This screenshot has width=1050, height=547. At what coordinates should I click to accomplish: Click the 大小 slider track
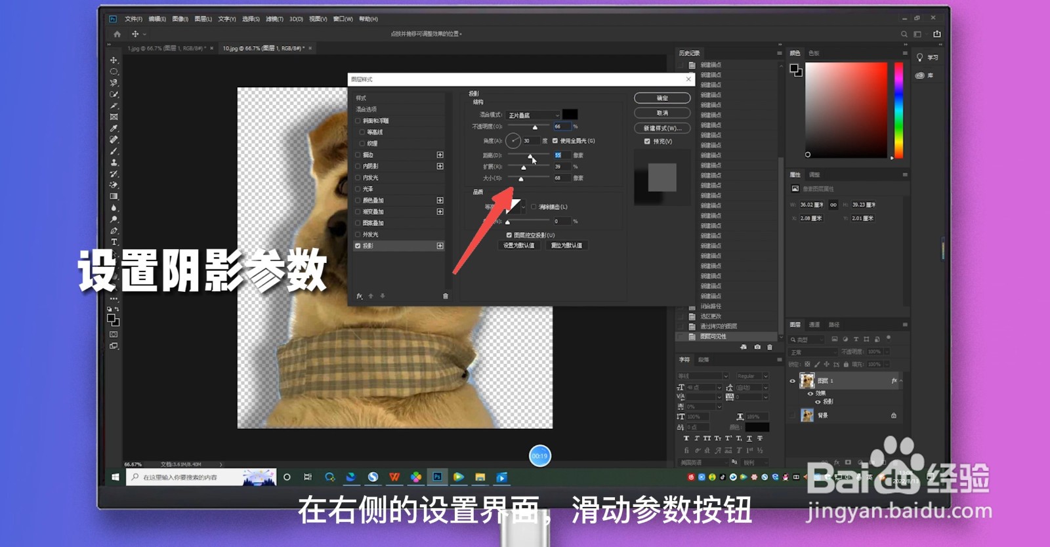point(529,176)
